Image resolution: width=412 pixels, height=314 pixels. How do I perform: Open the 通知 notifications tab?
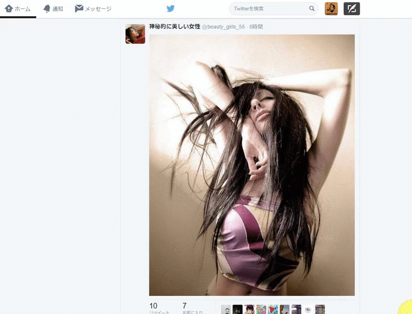53,9
